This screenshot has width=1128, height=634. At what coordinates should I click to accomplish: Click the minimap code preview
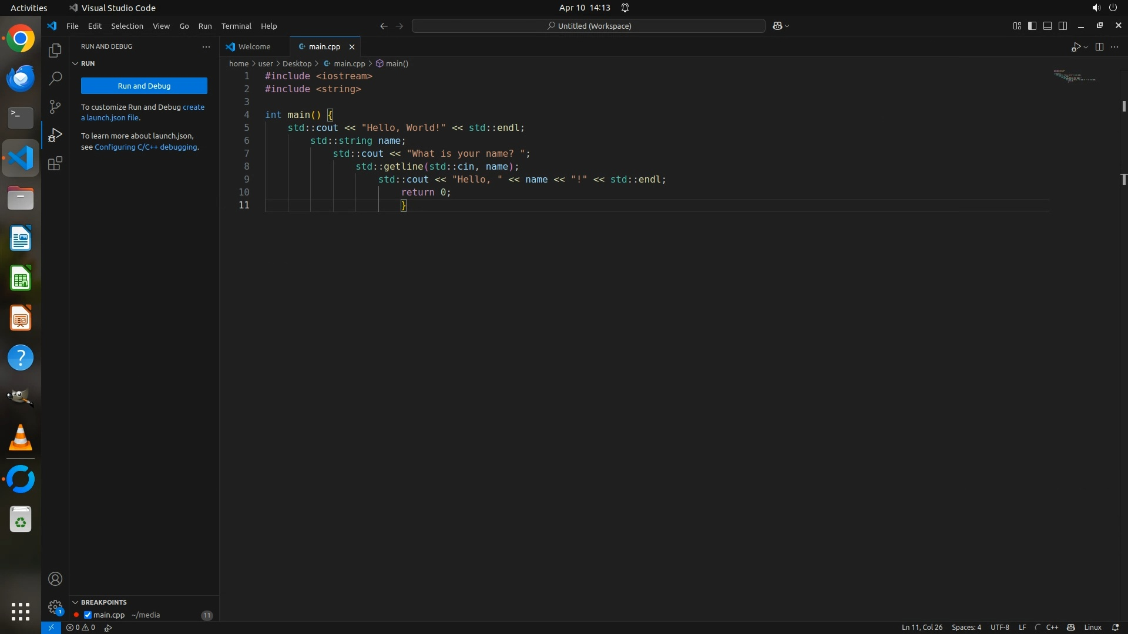[1074, 76]
